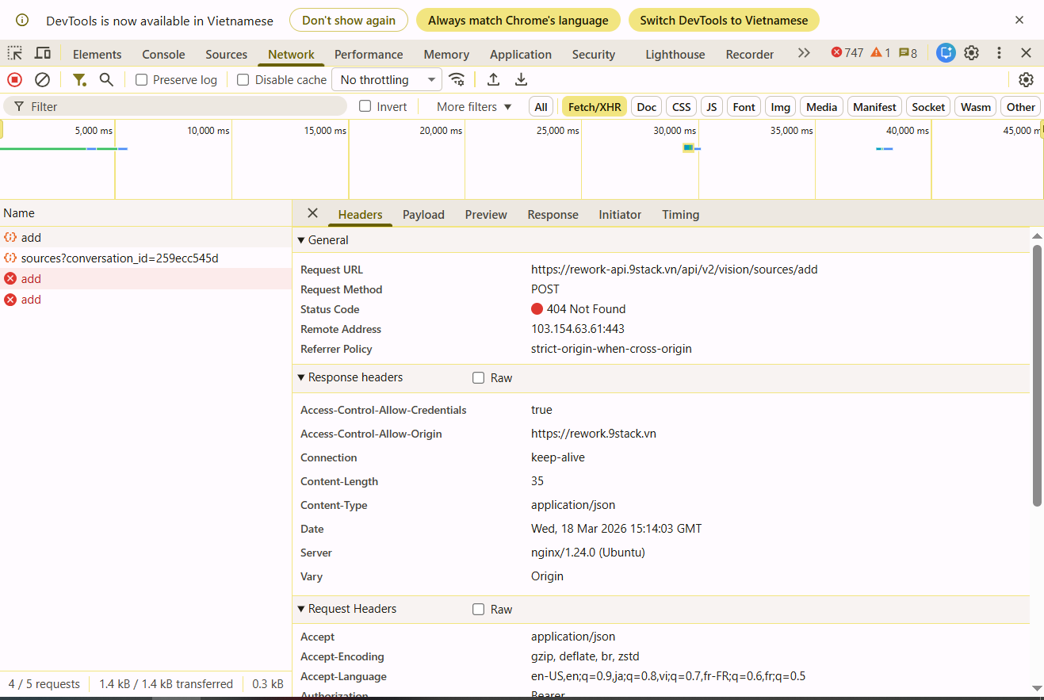Check the Disable cache checkbox
The height and width of the screenshot is (700, 1044).
[243, 79]
